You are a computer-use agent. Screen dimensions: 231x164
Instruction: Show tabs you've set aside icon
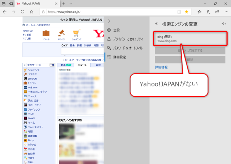4,4
